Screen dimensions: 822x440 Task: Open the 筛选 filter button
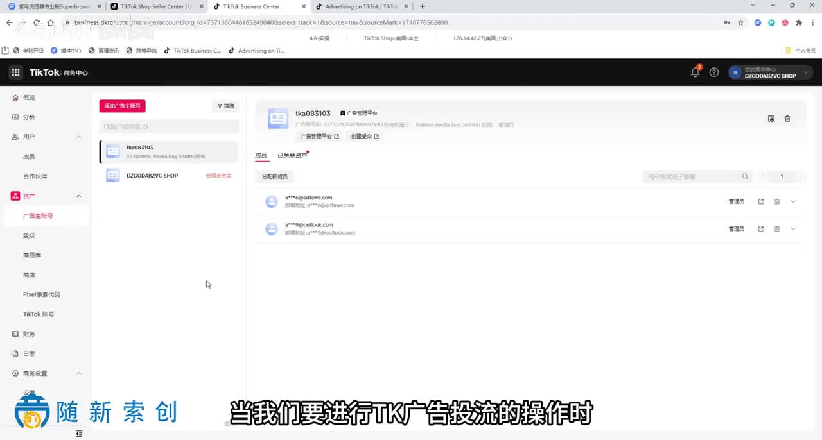pyautogui.click(x=225, y=106)
